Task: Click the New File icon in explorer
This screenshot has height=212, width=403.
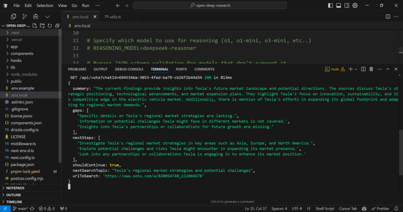Action: 35,26
